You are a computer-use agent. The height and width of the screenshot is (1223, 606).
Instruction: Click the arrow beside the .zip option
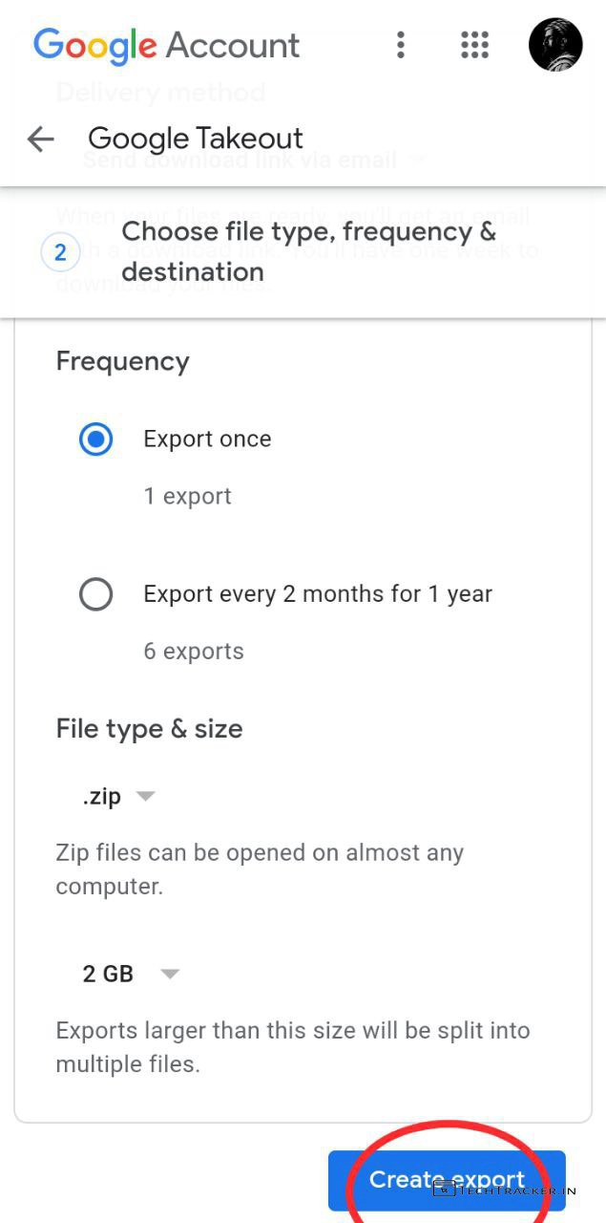[145, 796]
